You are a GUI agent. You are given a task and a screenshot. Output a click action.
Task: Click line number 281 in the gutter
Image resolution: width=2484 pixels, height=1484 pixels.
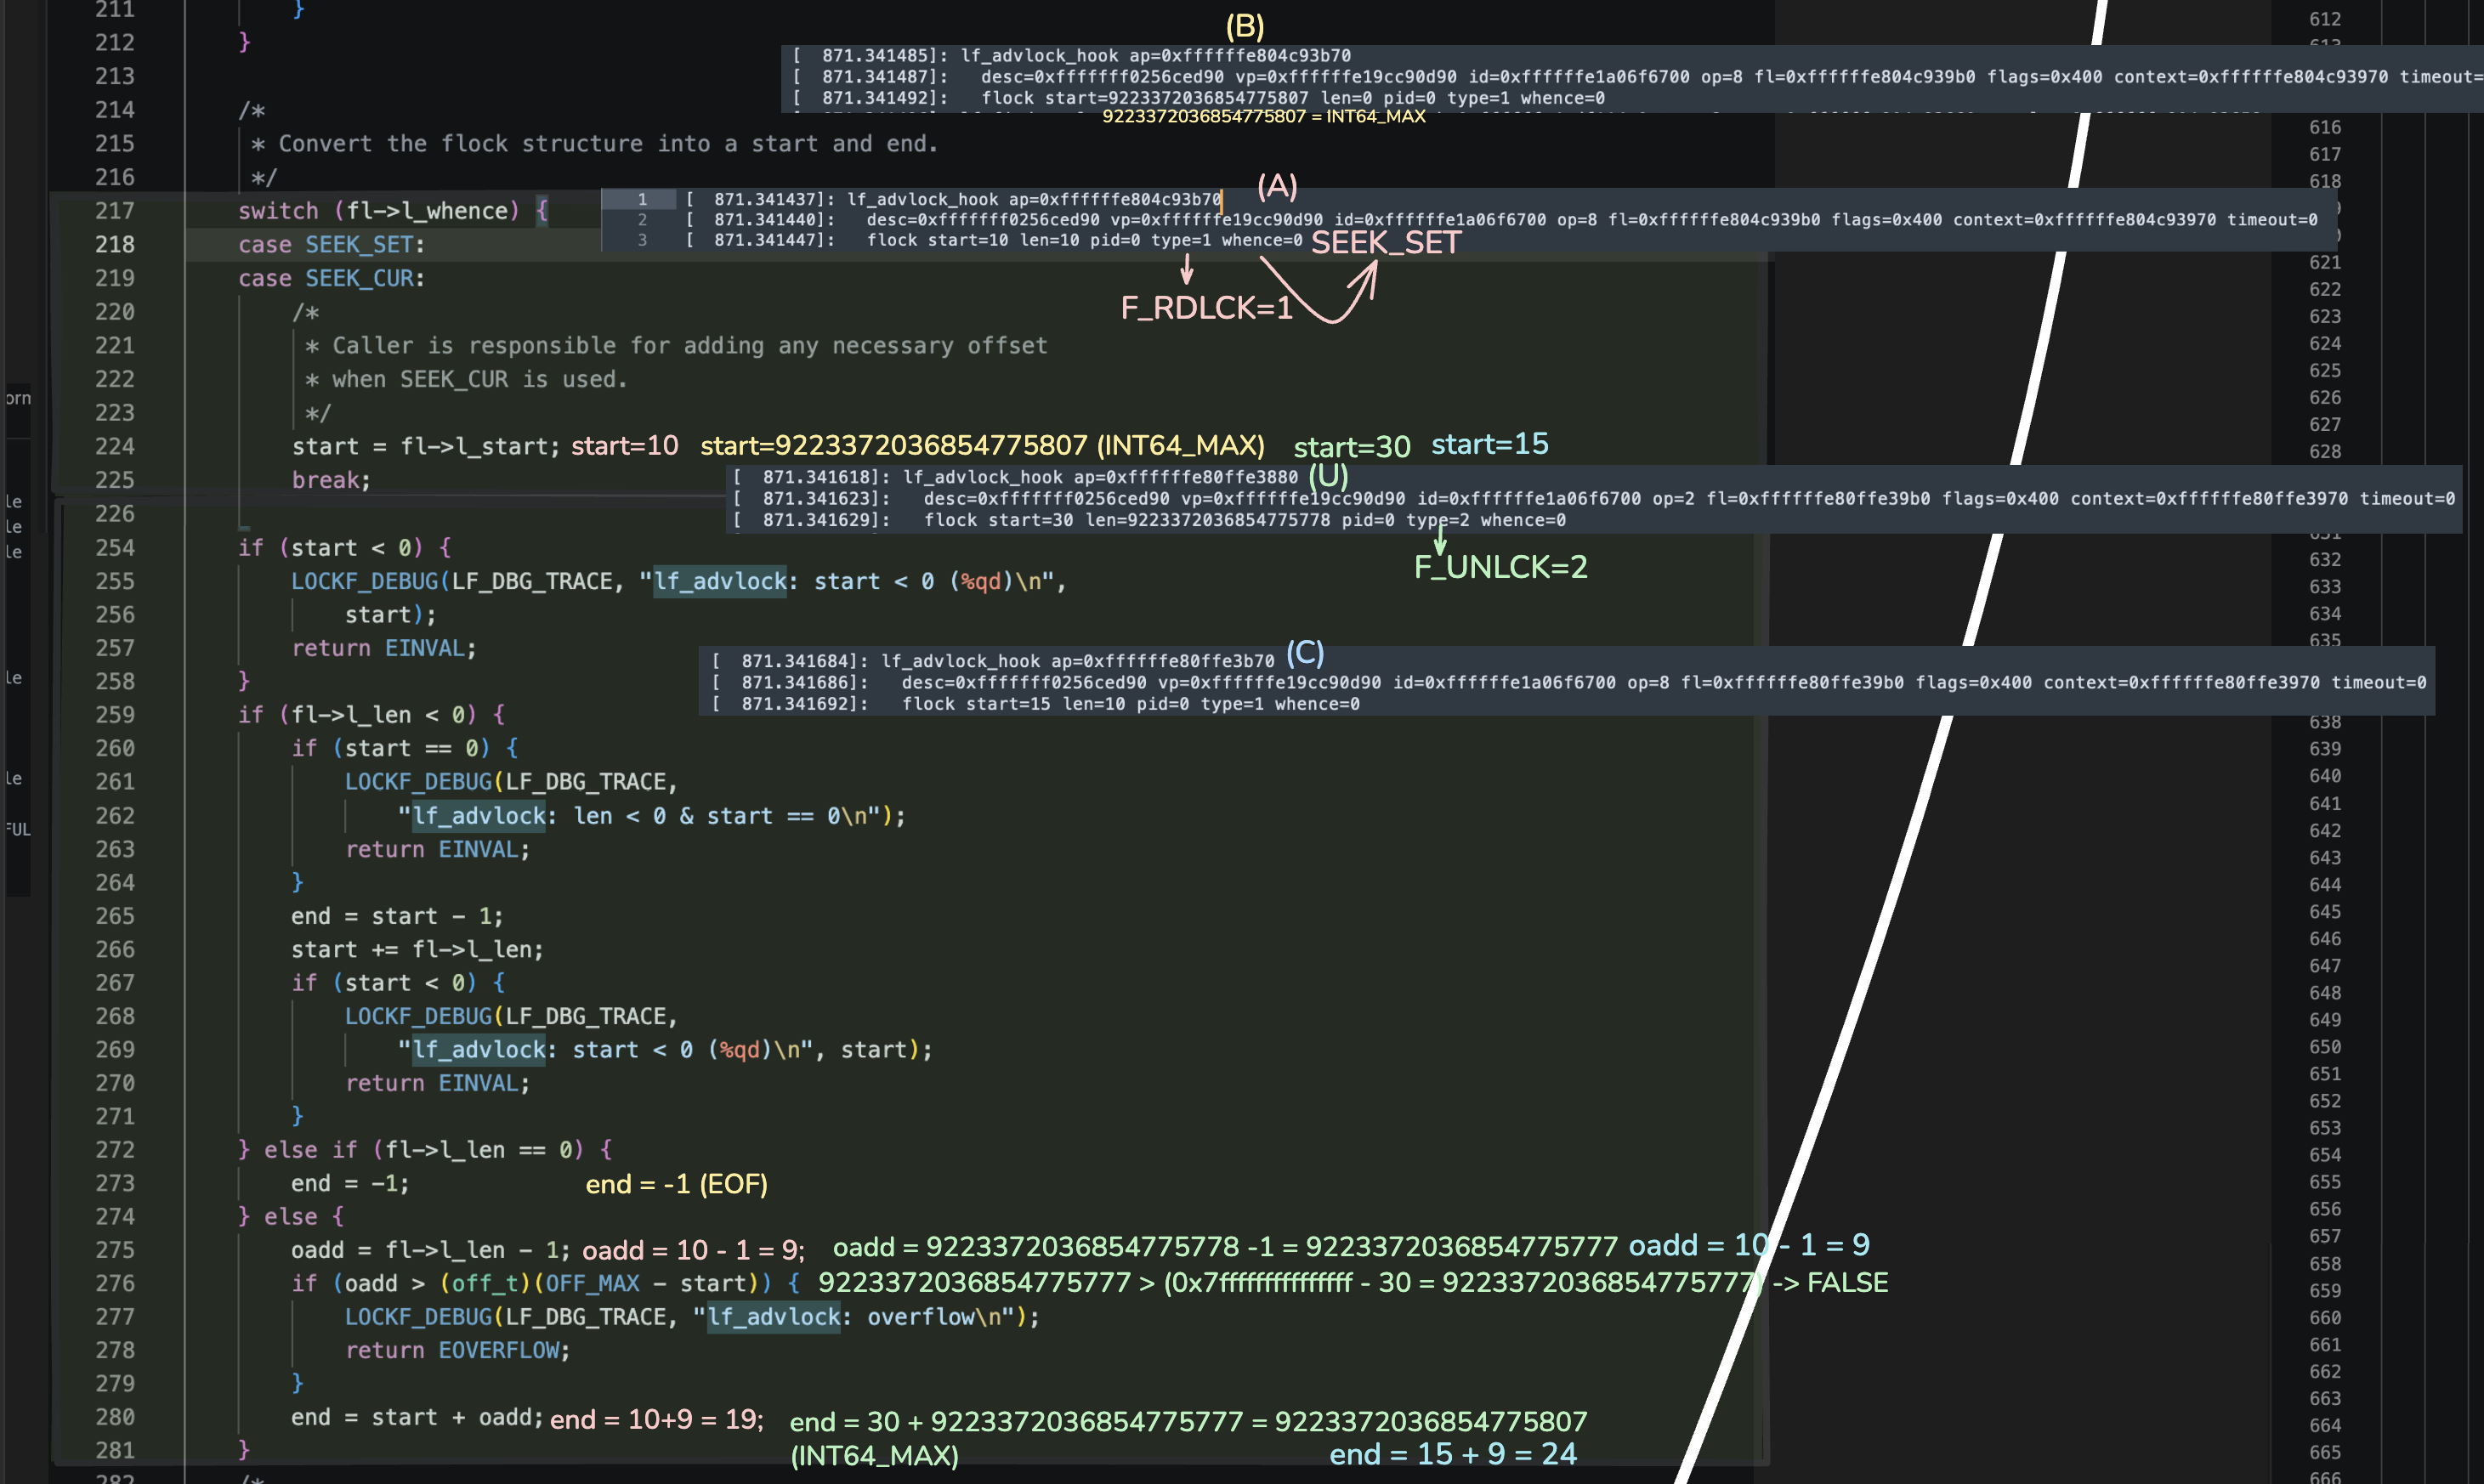[x=115, y=1451]
